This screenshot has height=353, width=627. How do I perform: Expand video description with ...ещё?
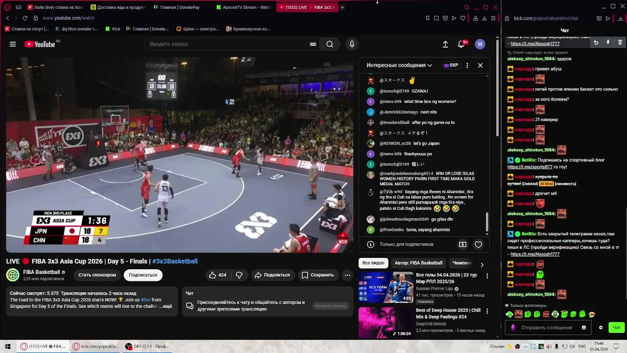click(x=166, y=306)
